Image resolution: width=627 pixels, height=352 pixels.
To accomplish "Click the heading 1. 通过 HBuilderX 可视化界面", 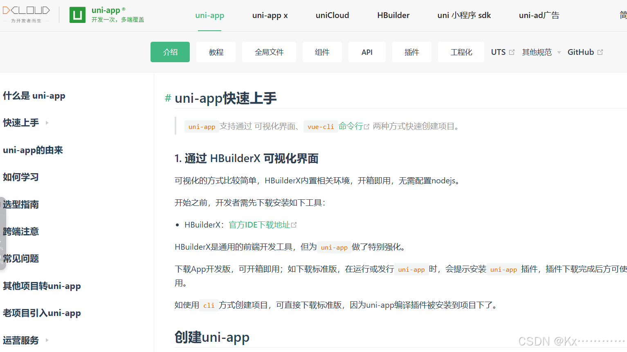I will click(x=247, y=158).
